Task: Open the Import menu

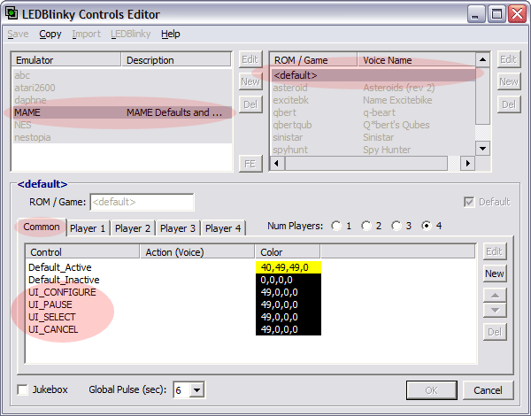Action: click(x=86, y=34)
